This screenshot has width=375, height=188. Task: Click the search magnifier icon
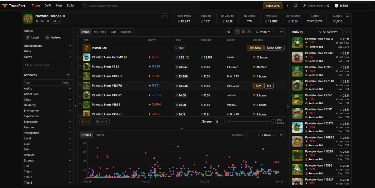(85, 6)
